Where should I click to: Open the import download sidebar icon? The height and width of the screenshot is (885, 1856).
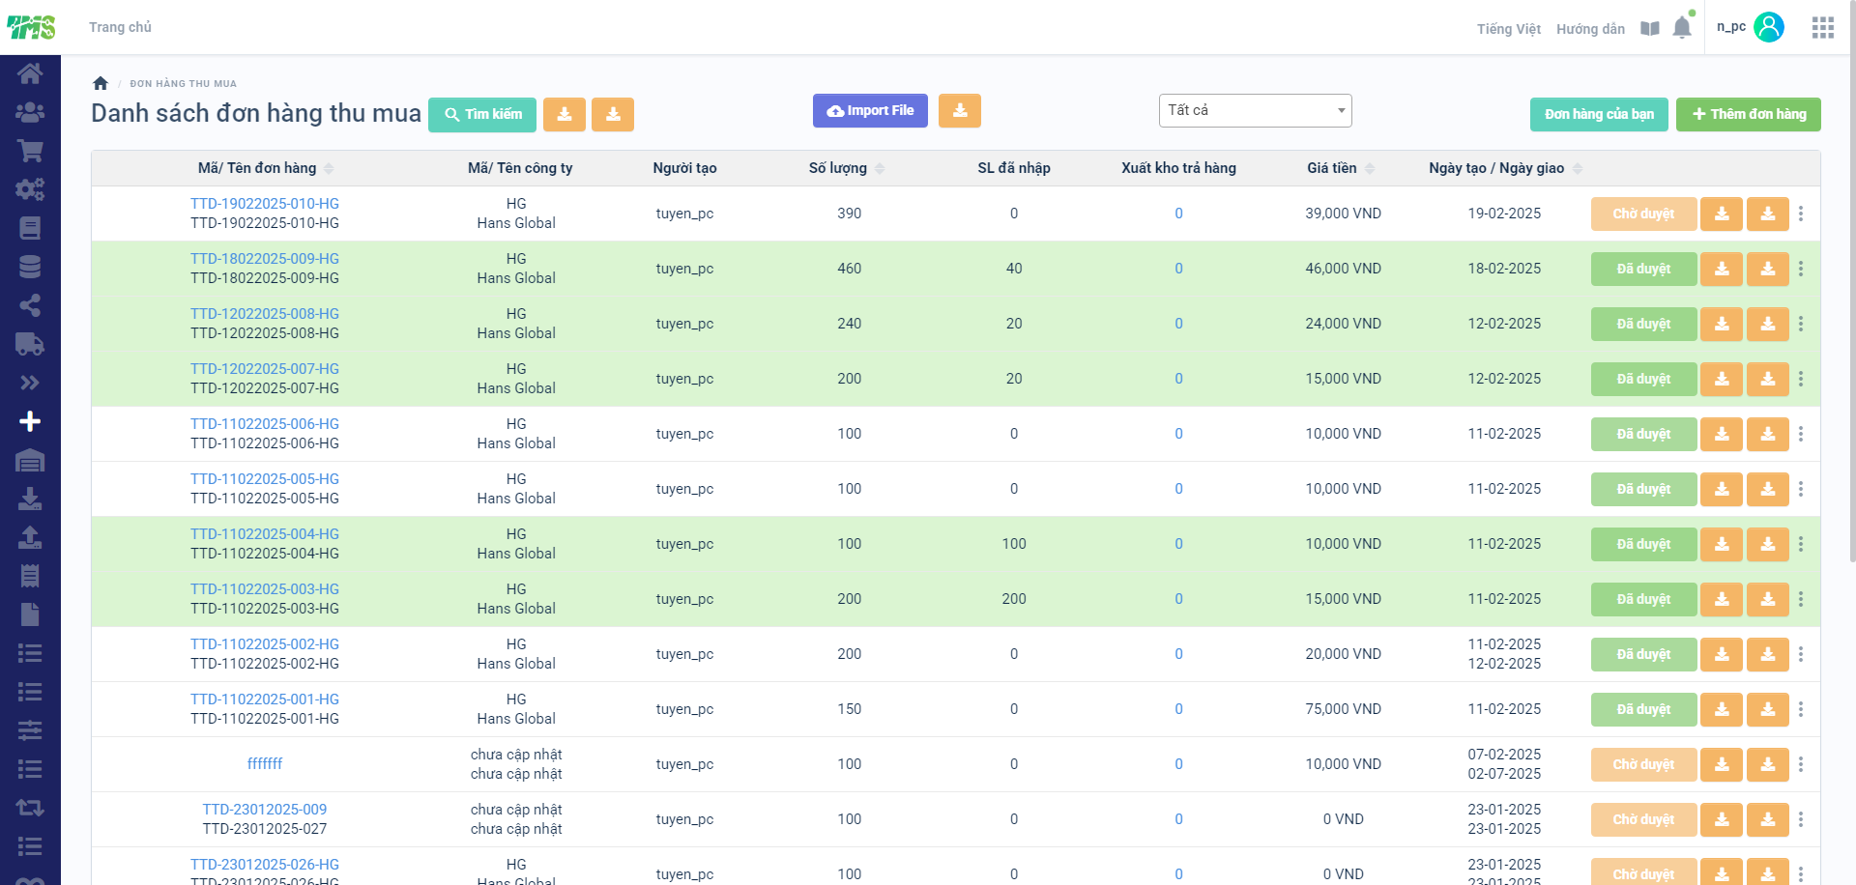tap(30, 499)
